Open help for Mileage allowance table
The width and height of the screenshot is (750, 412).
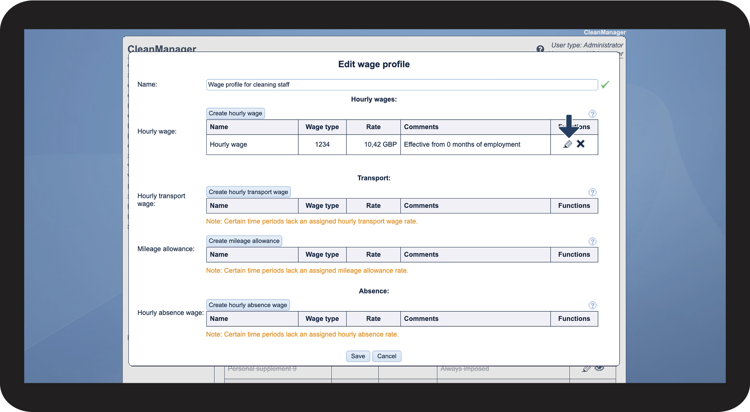click(592, 241)
